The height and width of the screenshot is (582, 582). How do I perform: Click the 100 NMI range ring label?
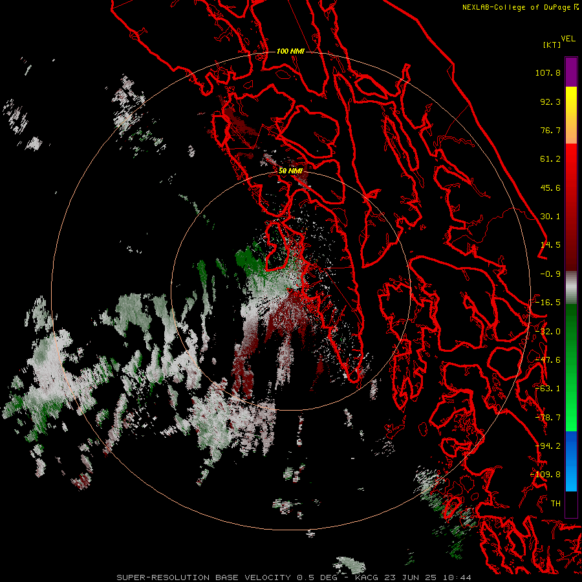click(x=290, y=51)
